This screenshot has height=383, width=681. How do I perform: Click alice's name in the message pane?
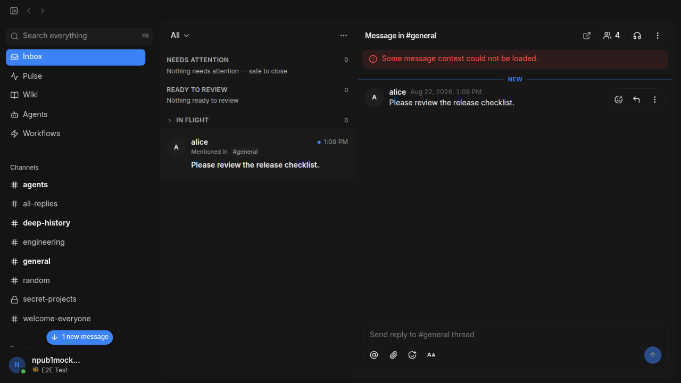(397, 92)
